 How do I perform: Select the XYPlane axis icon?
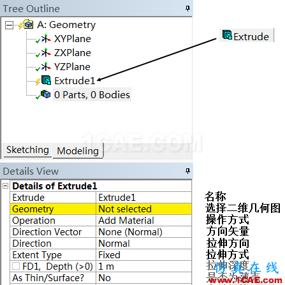point(46,39)
